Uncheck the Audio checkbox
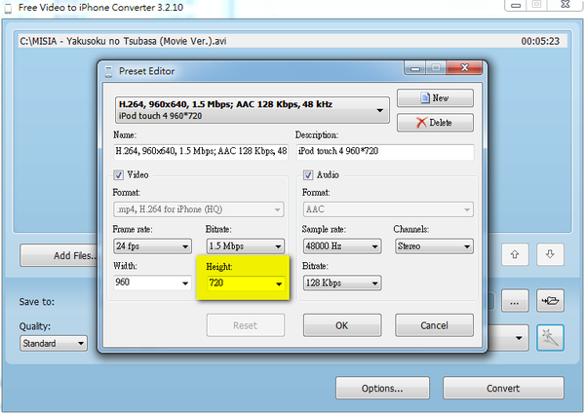Viewport: 585px width, 414px height. click(308, 174)
